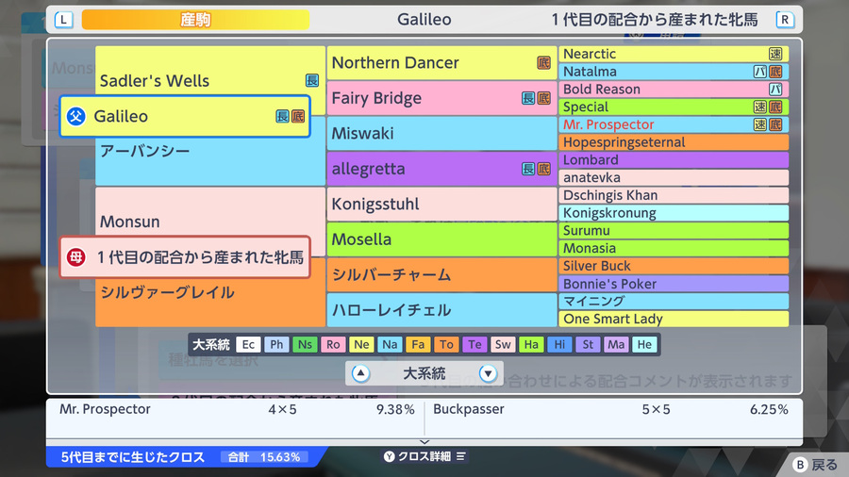Screen dimensions: 849x477
Task: Click the B 戻る back button
Action: (x=815, y=465)
